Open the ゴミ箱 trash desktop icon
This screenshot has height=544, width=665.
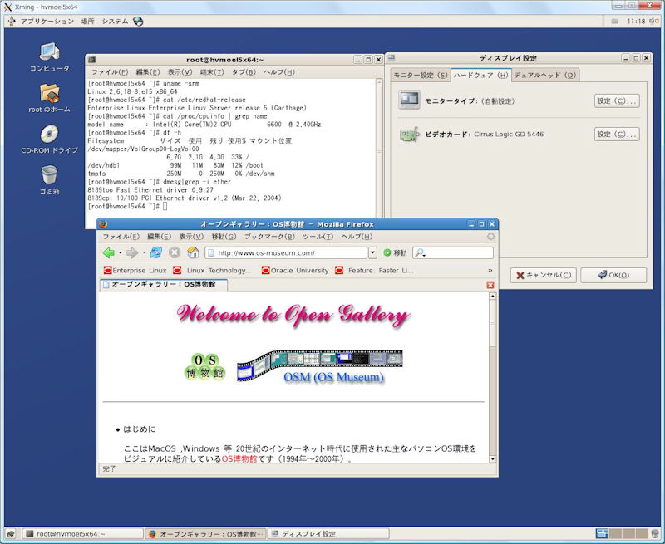tap(49, 175)
